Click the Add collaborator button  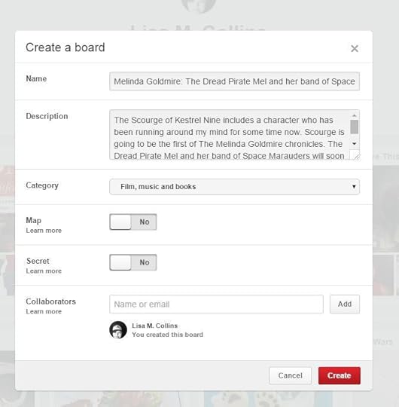point(345,304)
